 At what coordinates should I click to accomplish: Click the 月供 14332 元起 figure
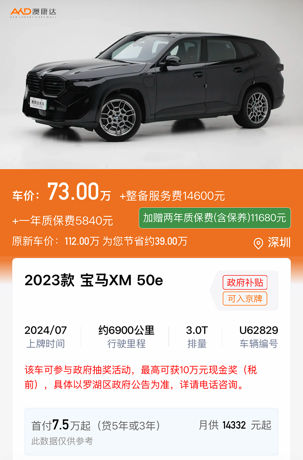pyautogui.click(x=235, y=425)
